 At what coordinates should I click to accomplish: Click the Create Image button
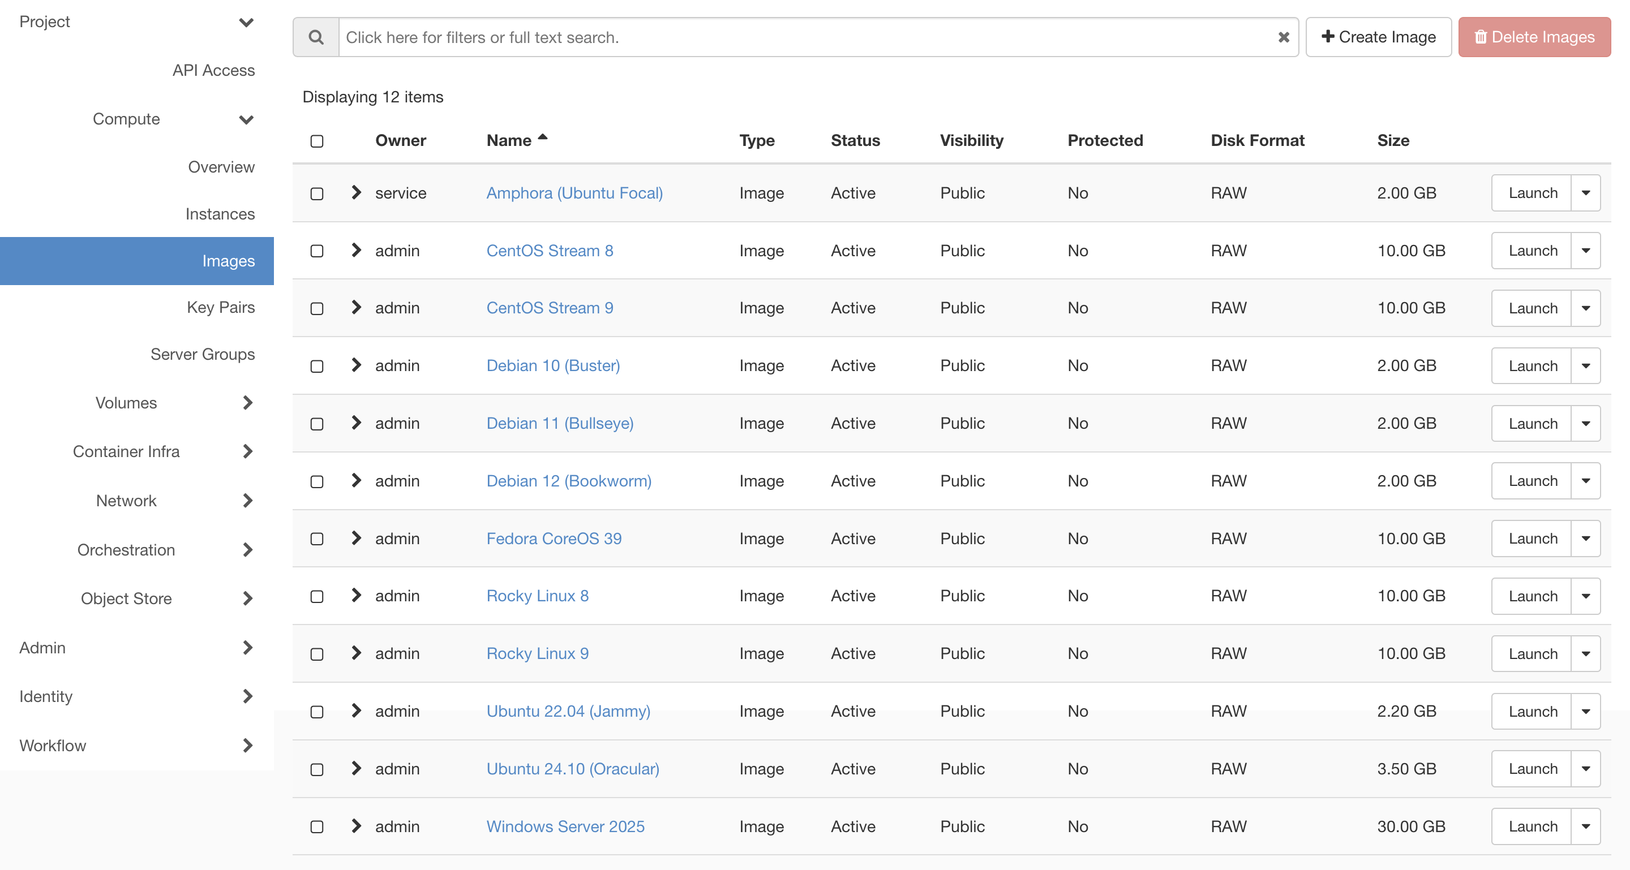1378,37
